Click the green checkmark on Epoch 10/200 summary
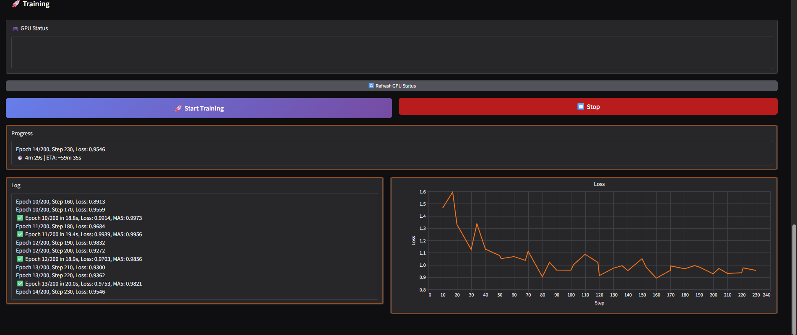 (x=20, y=218)
